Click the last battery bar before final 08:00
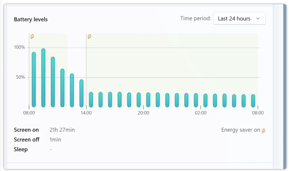 (x=253, y=101)
